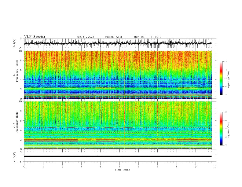The height and width of the screenshot is (187, 242).
Task: Click time axis tick label "9"
Action: pyautogui.click(x=196, y=167)
